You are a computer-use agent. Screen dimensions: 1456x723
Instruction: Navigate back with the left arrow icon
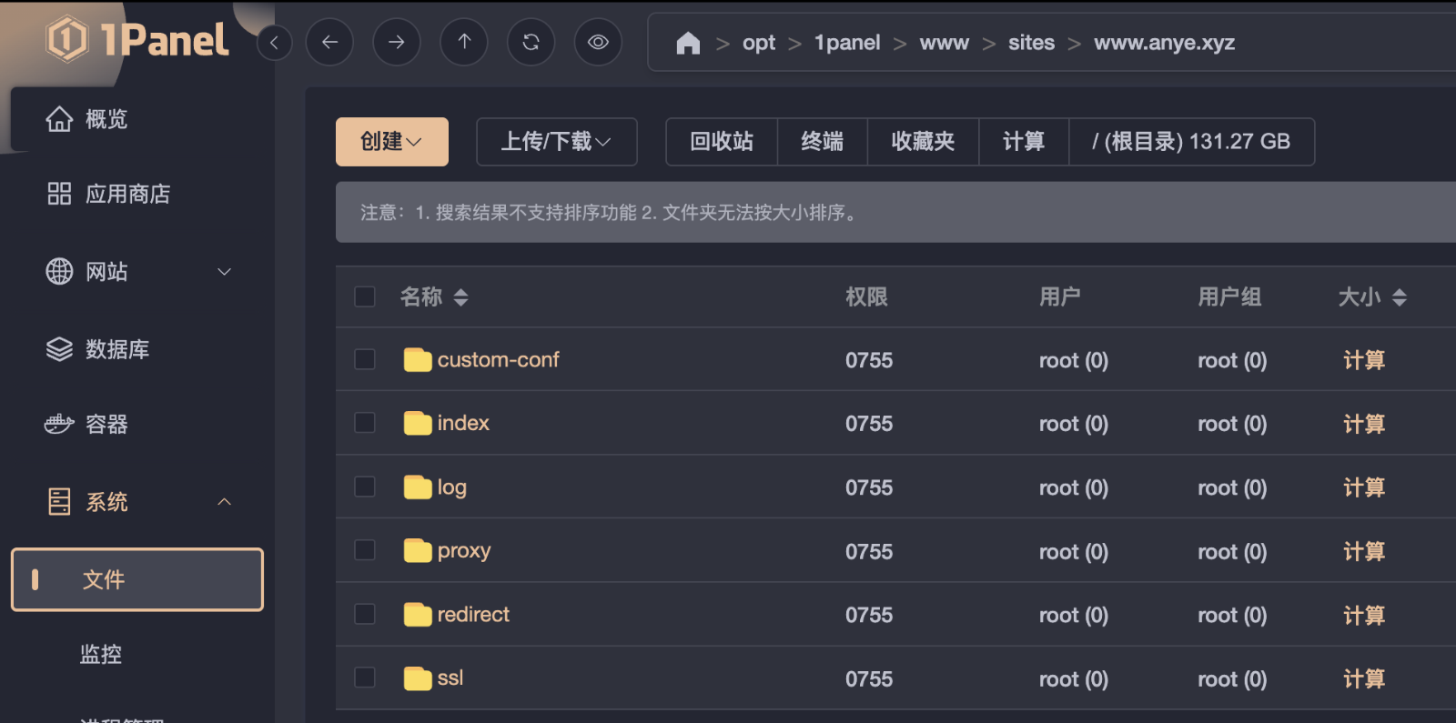(x=329, y=42)
